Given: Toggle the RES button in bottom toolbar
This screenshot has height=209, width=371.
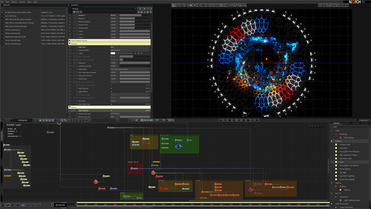Looking at the screenshot, I should [23, 205].
